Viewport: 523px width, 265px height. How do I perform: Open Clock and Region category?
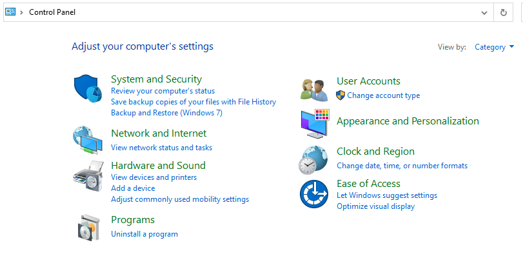pos(375,152)
